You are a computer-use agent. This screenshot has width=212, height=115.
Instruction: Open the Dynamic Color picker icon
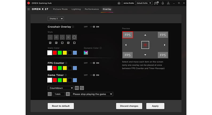[86, 53]
